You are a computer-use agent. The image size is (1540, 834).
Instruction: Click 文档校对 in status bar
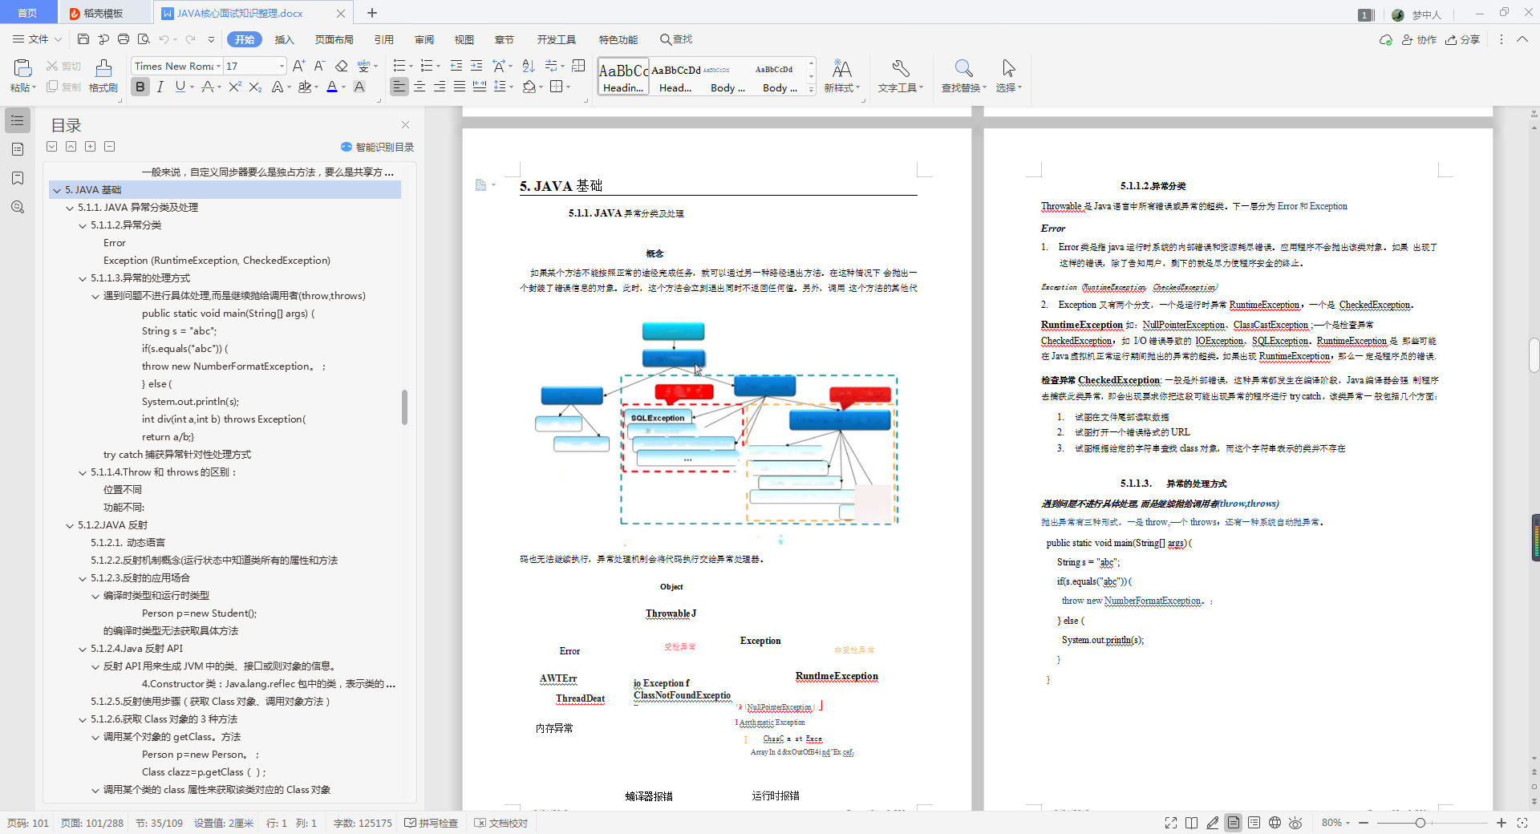tap(501, 823)
